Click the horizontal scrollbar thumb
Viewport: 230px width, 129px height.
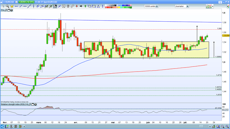[201, 126]
